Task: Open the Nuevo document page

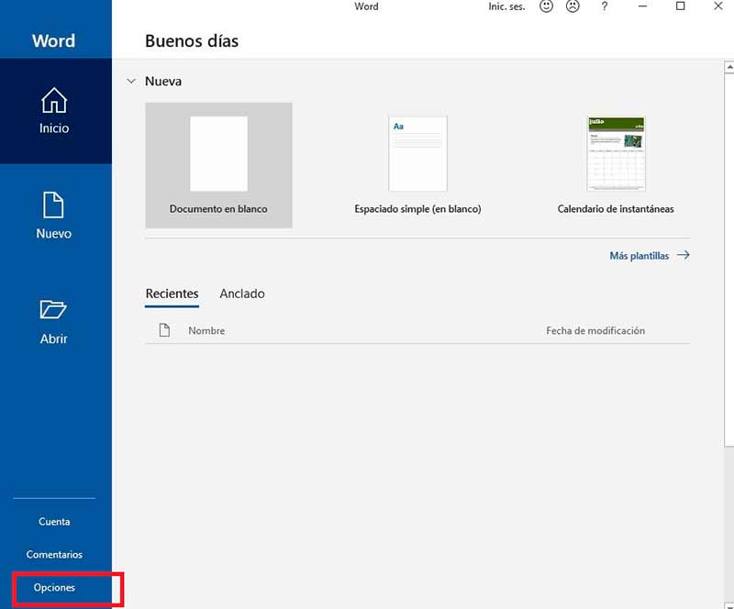Action: tap(56, 216)
